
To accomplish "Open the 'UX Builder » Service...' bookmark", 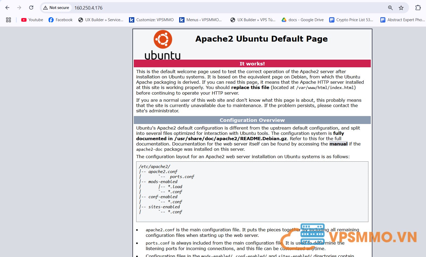I will (101, 20).
